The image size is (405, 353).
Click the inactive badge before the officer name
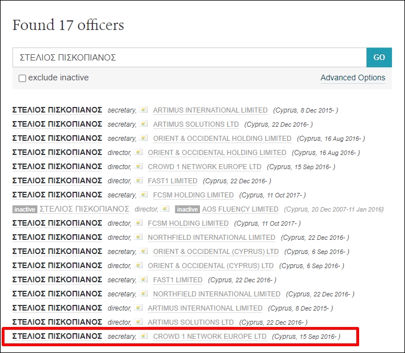[x=25, y=209]
